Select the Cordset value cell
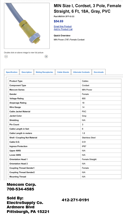Screen dimensions: 123x217 tap(101, 85)
